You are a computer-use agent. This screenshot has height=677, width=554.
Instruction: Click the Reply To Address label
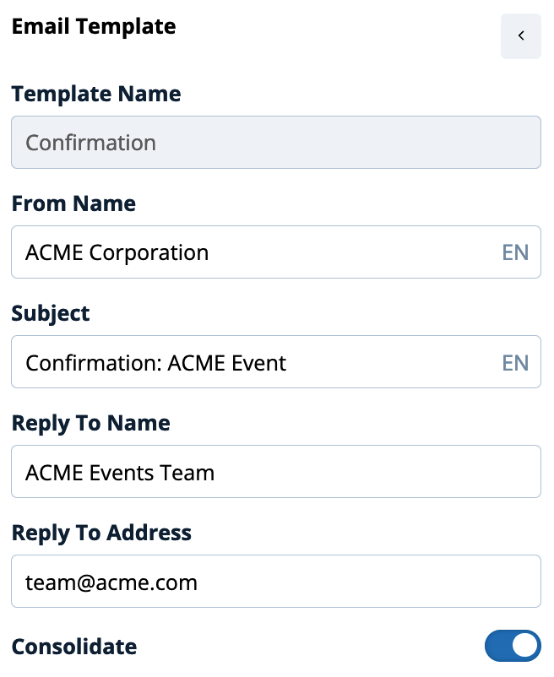(101, 533)
